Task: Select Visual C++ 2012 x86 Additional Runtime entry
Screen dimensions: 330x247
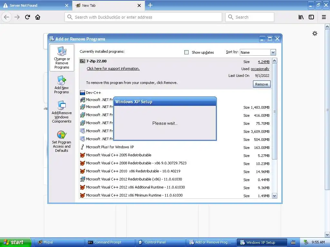Action: [x=176, y=187]
